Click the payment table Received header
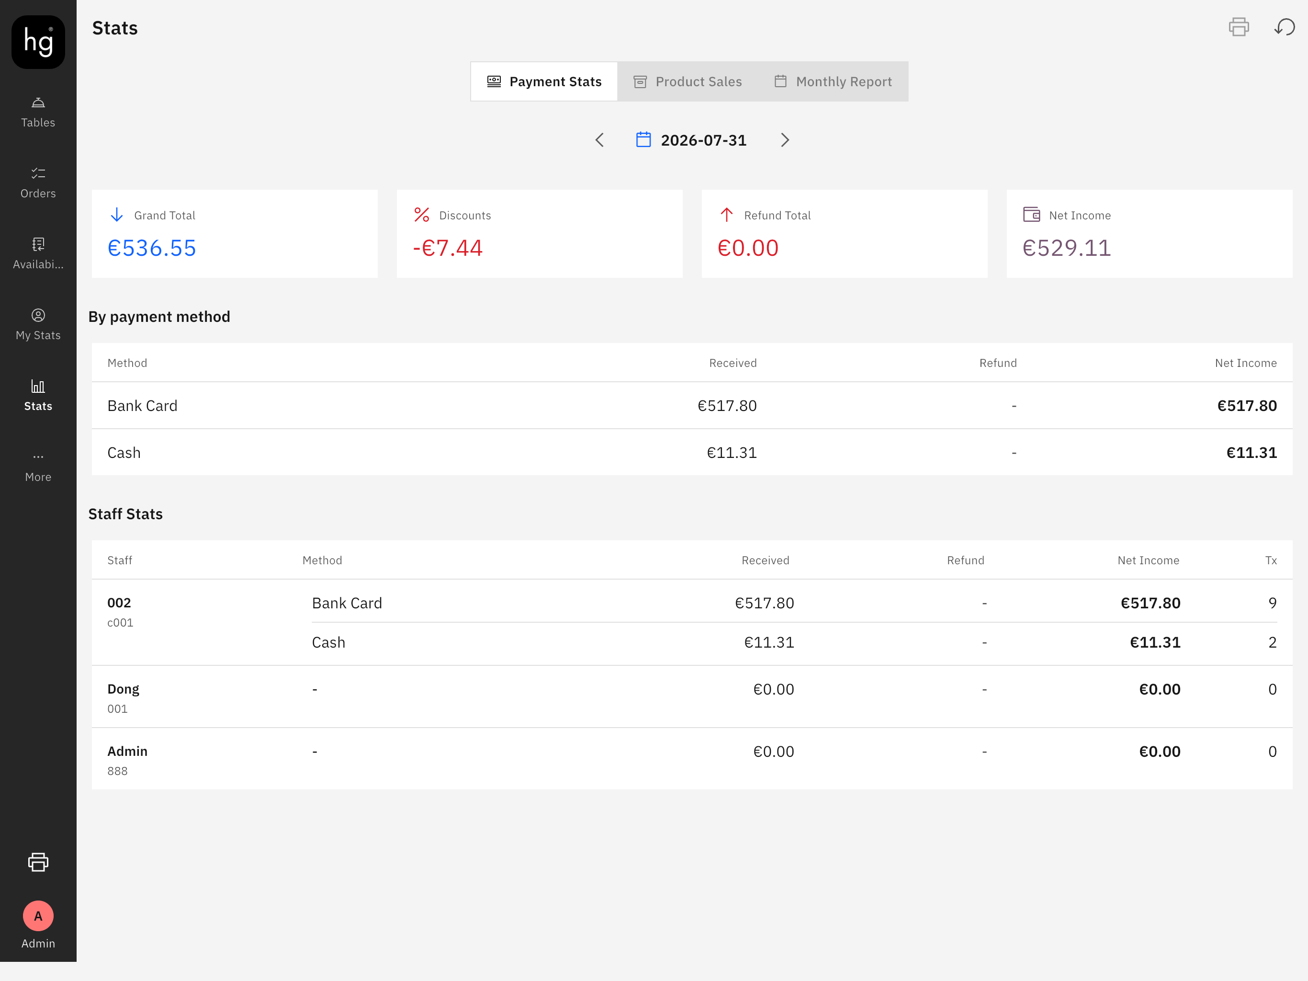Image resolution: width=1308 pixels, height=981 pixels. tap(733, 363)
